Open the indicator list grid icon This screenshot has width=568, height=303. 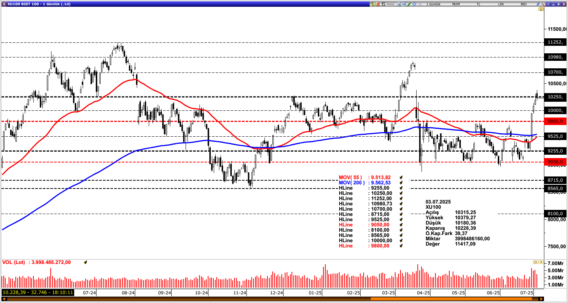(x=399, y=4)
